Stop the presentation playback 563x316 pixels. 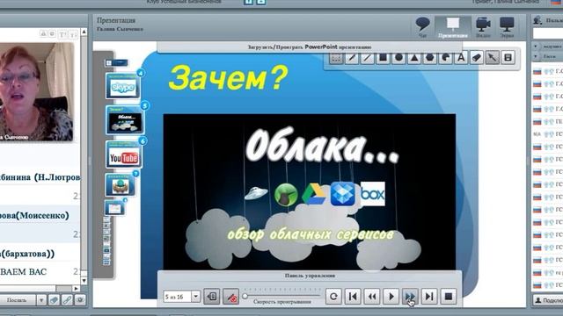tap(448, 297)
